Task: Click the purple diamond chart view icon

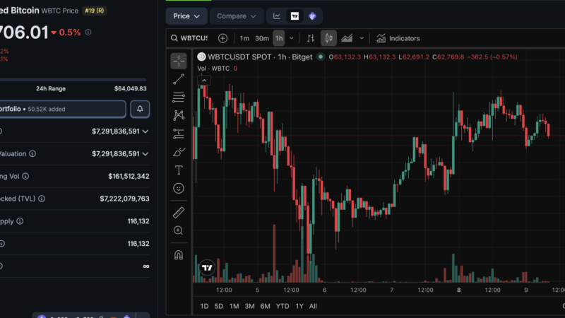Action: click(312, 16)
